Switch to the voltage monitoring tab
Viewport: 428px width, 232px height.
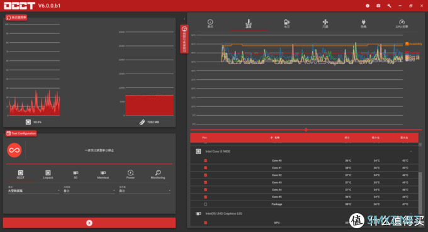tap(286, 24)
